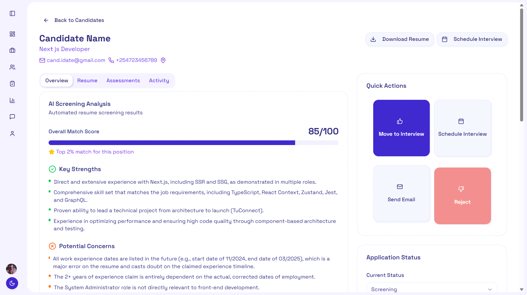Expand the status selector chevron
Viewport: 527px width, 295px height.
490,290
